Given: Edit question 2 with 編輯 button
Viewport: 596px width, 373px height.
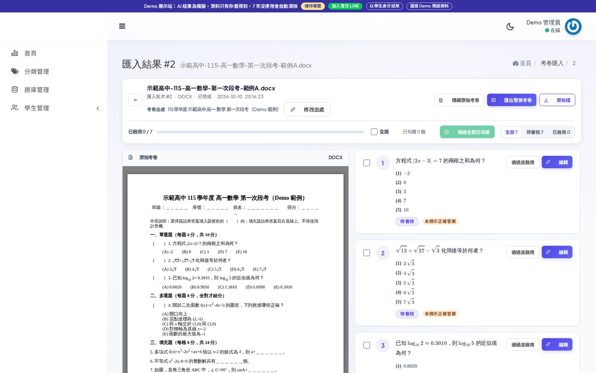Looking at the screenshot, I should point(557,252).
